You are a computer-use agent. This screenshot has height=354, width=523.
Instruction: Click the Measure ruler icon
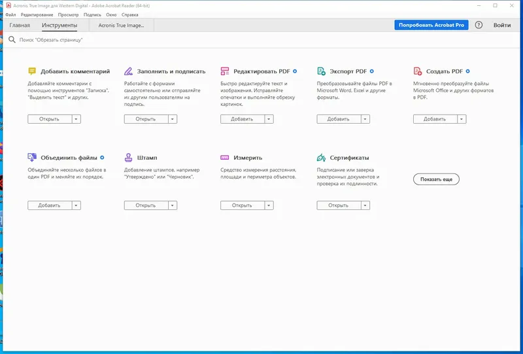point(225,157)
